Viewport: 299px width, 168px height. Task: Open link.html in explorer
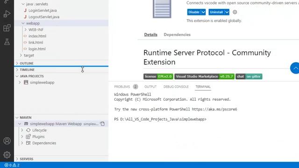[x=36, y=42]
